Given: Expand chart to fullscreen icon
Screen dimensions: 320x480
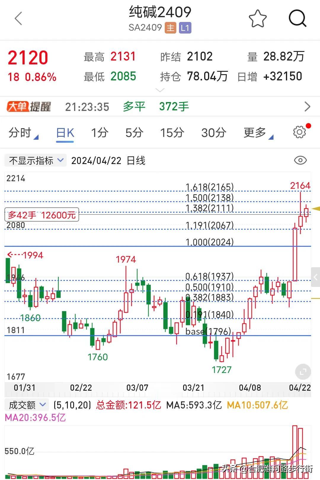Looking at the screenshot, I should click(x=303, y=372).
